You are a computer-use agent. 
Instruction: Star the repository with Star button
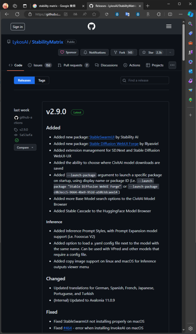(x=152, y=53)
